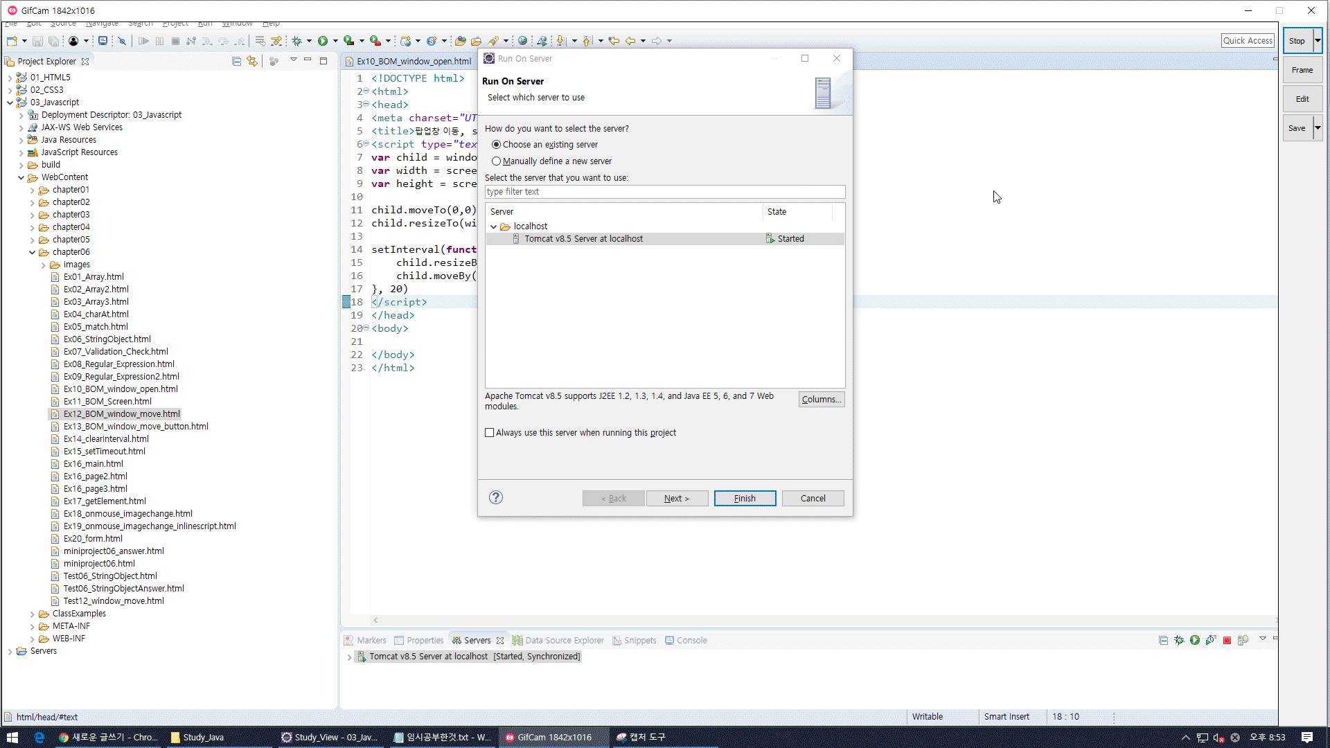
Task: Open the help icon in Run On Server dialog
Action: (496, 497)
